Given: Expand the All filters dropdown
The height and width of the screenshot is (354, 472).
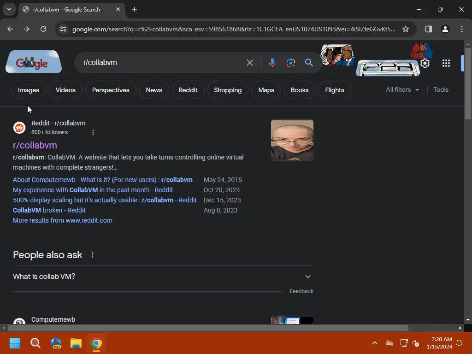Looking at the screenshot, I should click(x=402, y=90).
